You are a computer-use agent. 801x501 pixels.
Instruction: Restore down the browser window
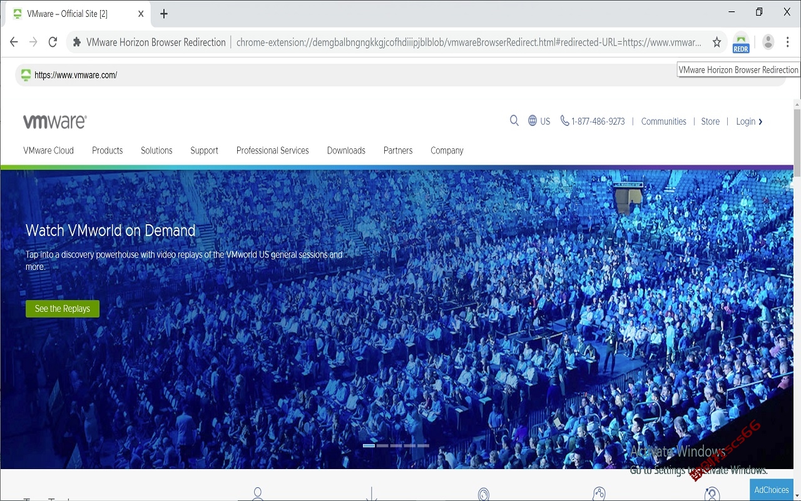tap(759, 12)
